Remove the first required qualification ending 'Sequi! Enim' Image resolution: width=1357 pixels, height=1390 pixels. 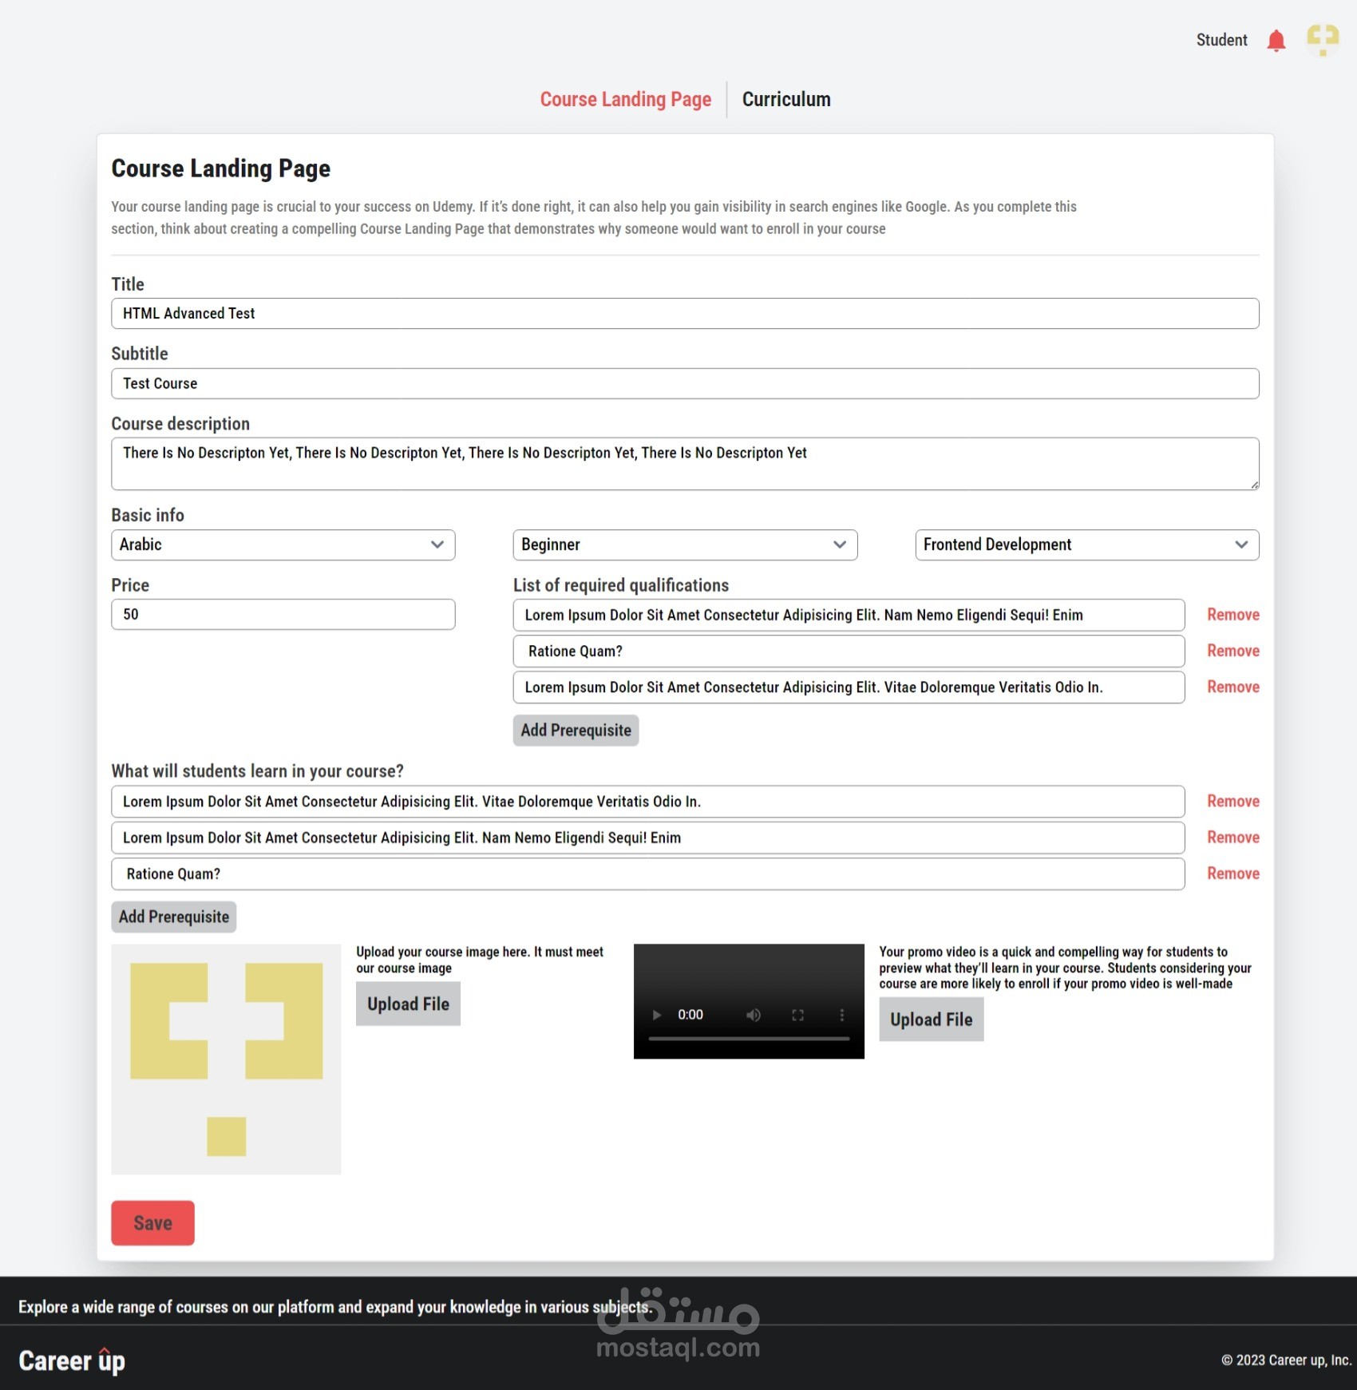click(x=1233, y=615)
